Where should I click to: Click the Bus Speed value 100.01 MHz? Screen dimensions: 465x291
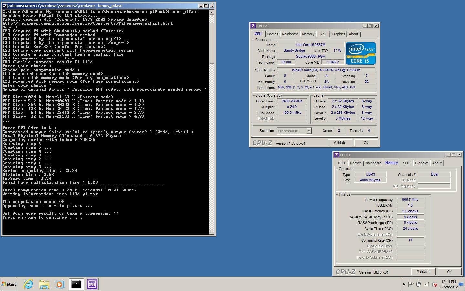(x=292, y=113)
